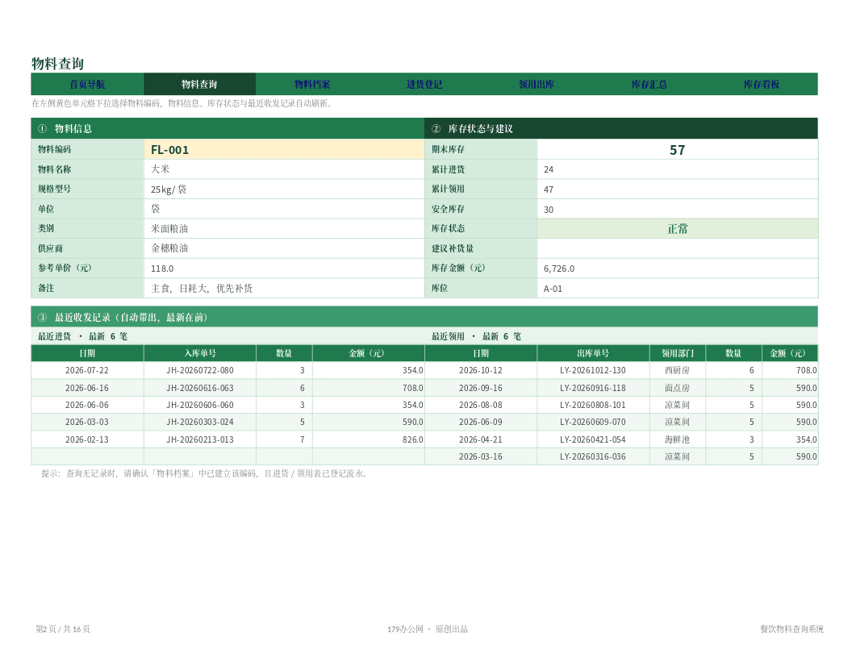Click the 出库单号 column header
852x658 pixels.
(593, 353)
